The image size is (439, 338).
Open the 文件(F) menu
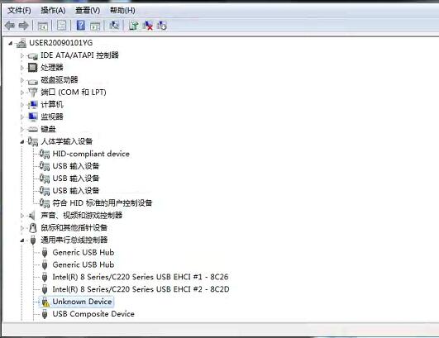point(19,11)
